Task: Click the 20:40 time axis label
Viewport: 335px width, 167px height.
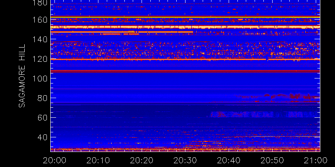Action: click(229, 160)
